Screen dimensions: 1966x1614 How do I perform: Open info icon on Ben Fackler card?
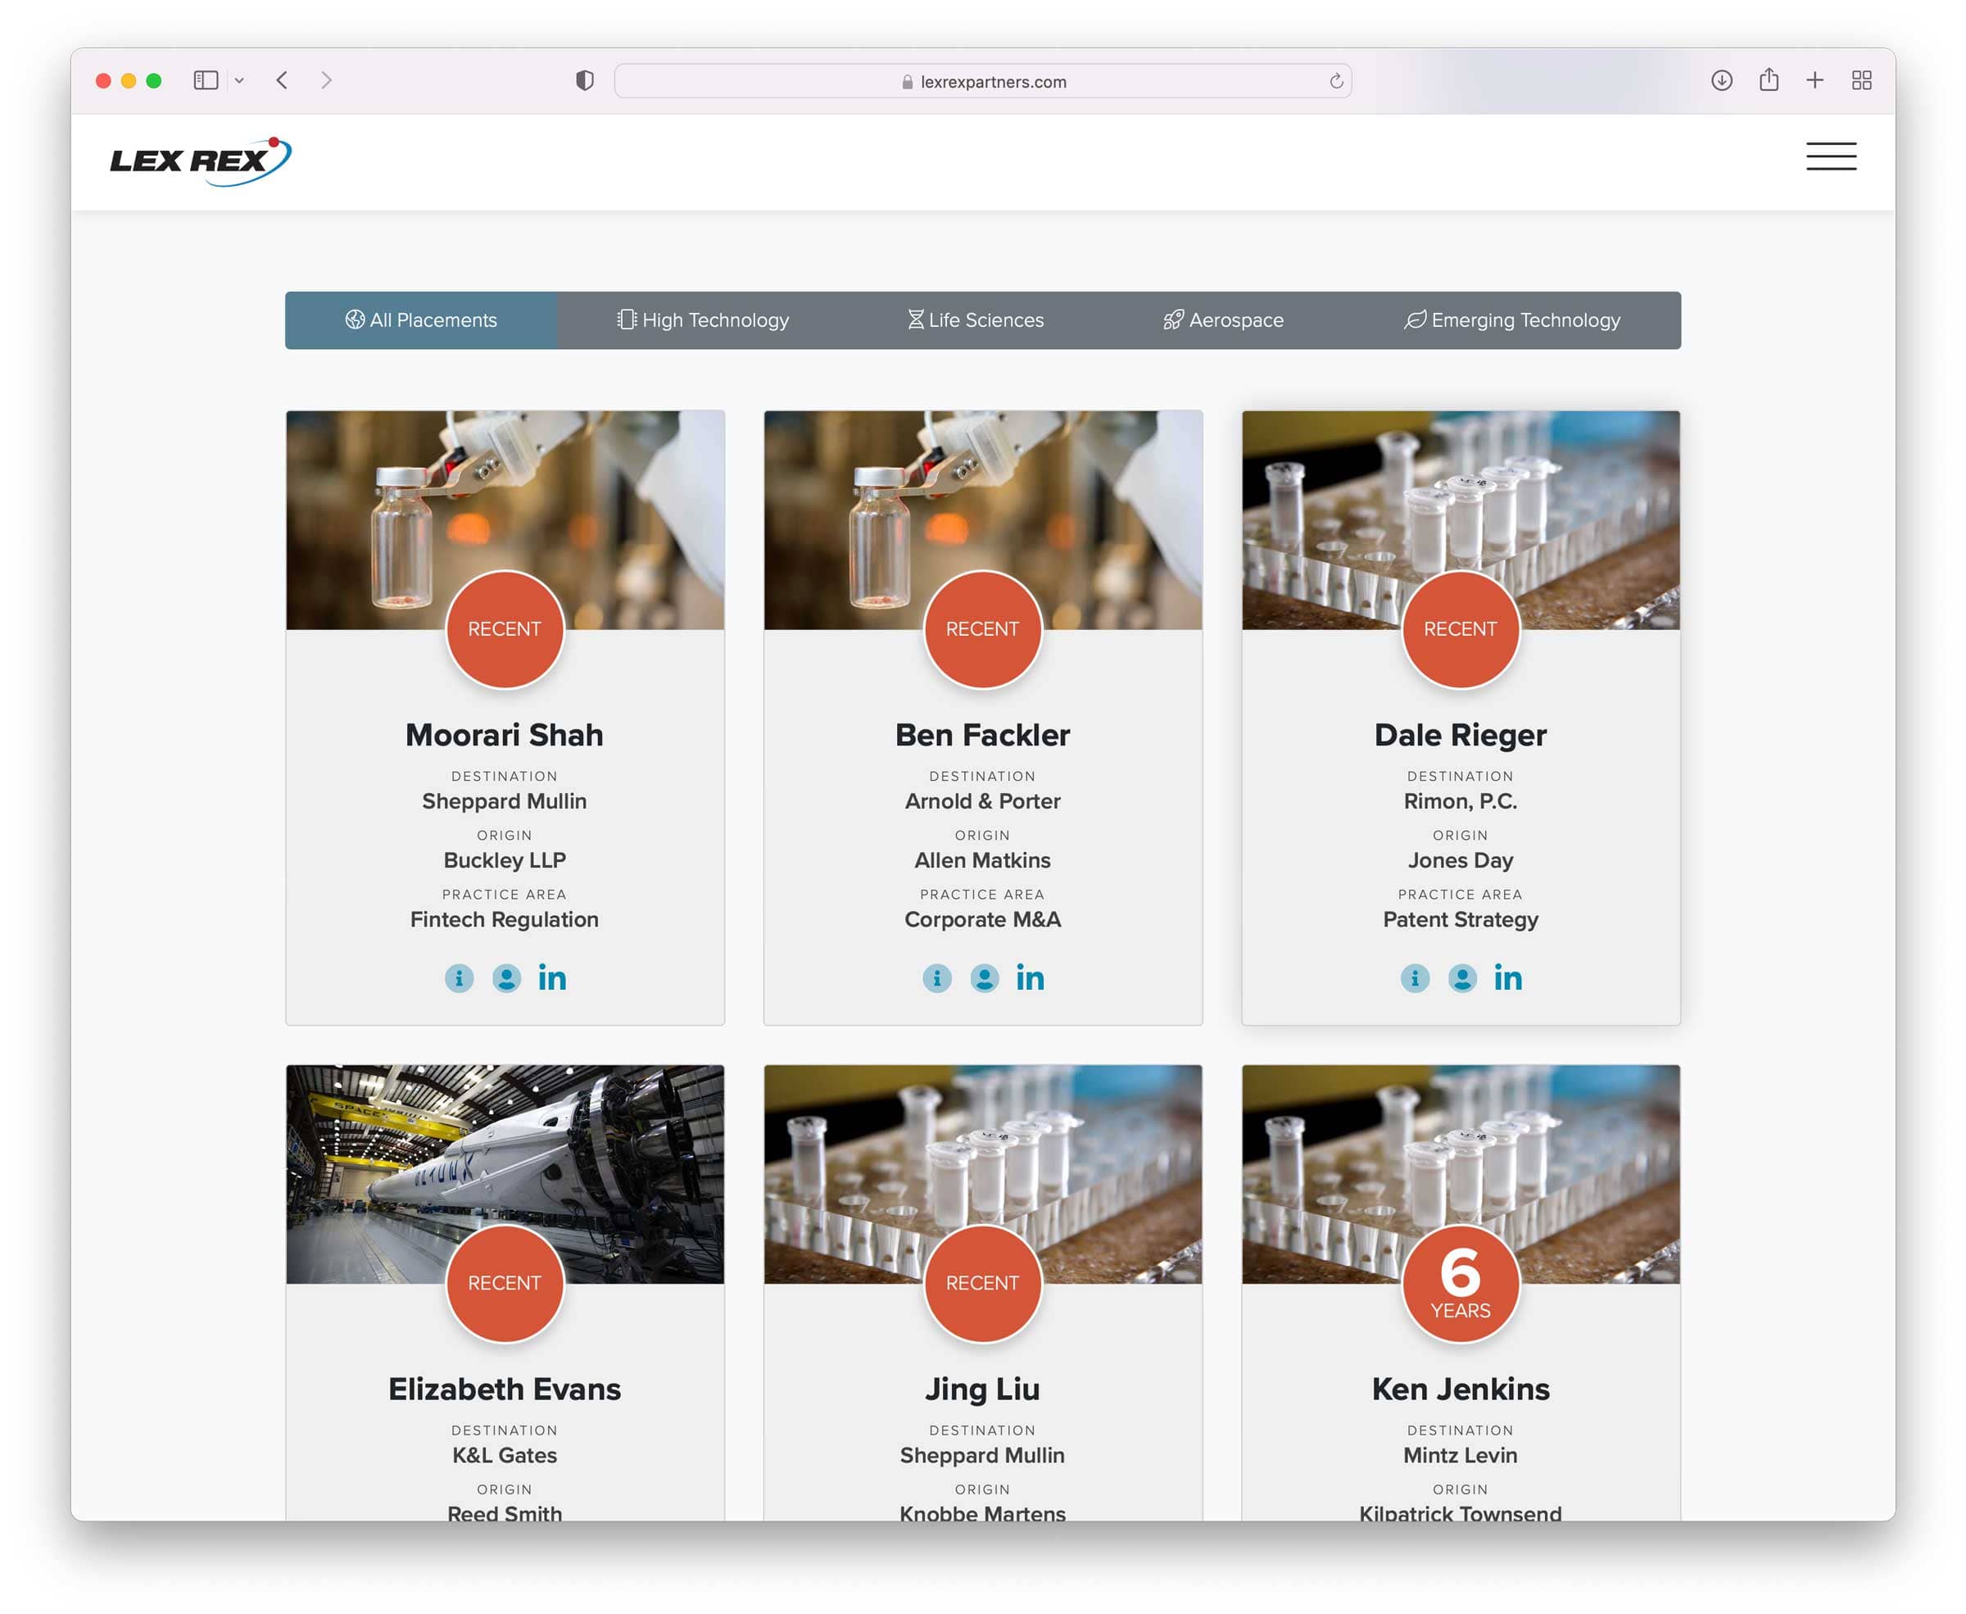coord(937,978)
